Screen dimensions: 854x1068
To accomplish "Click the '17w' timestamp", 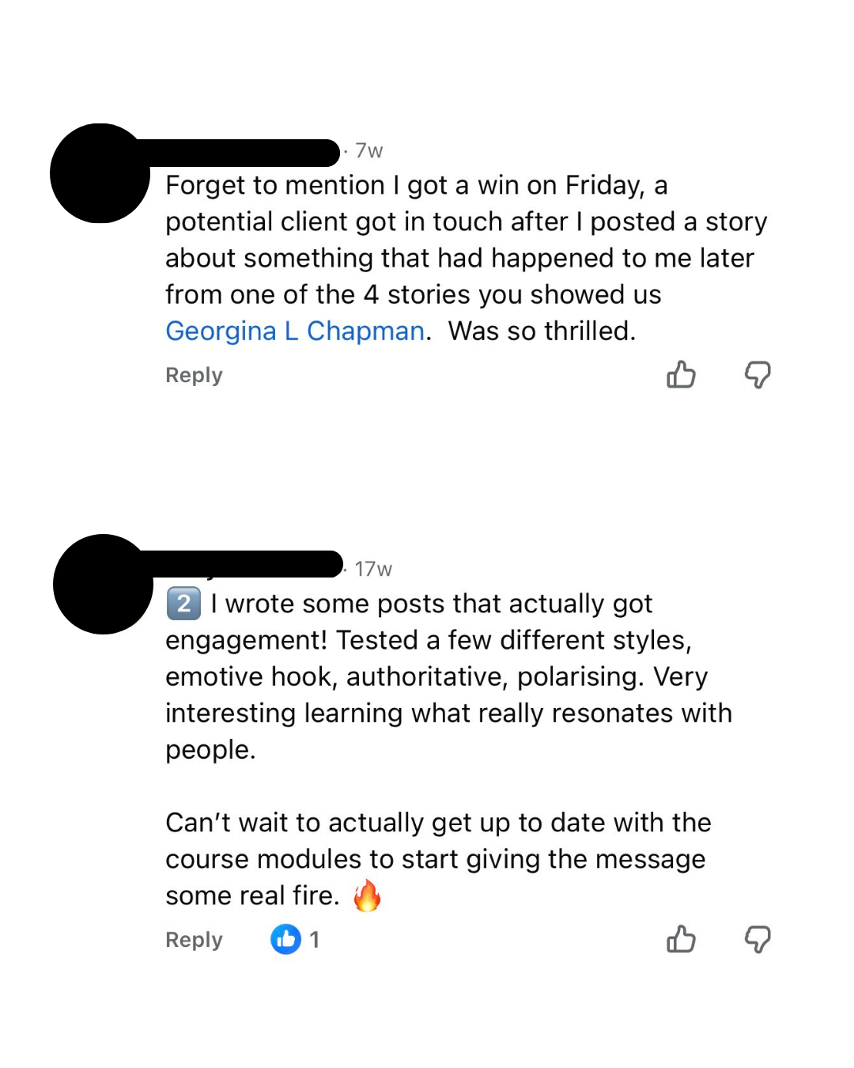I will click(x=372, y=568).
